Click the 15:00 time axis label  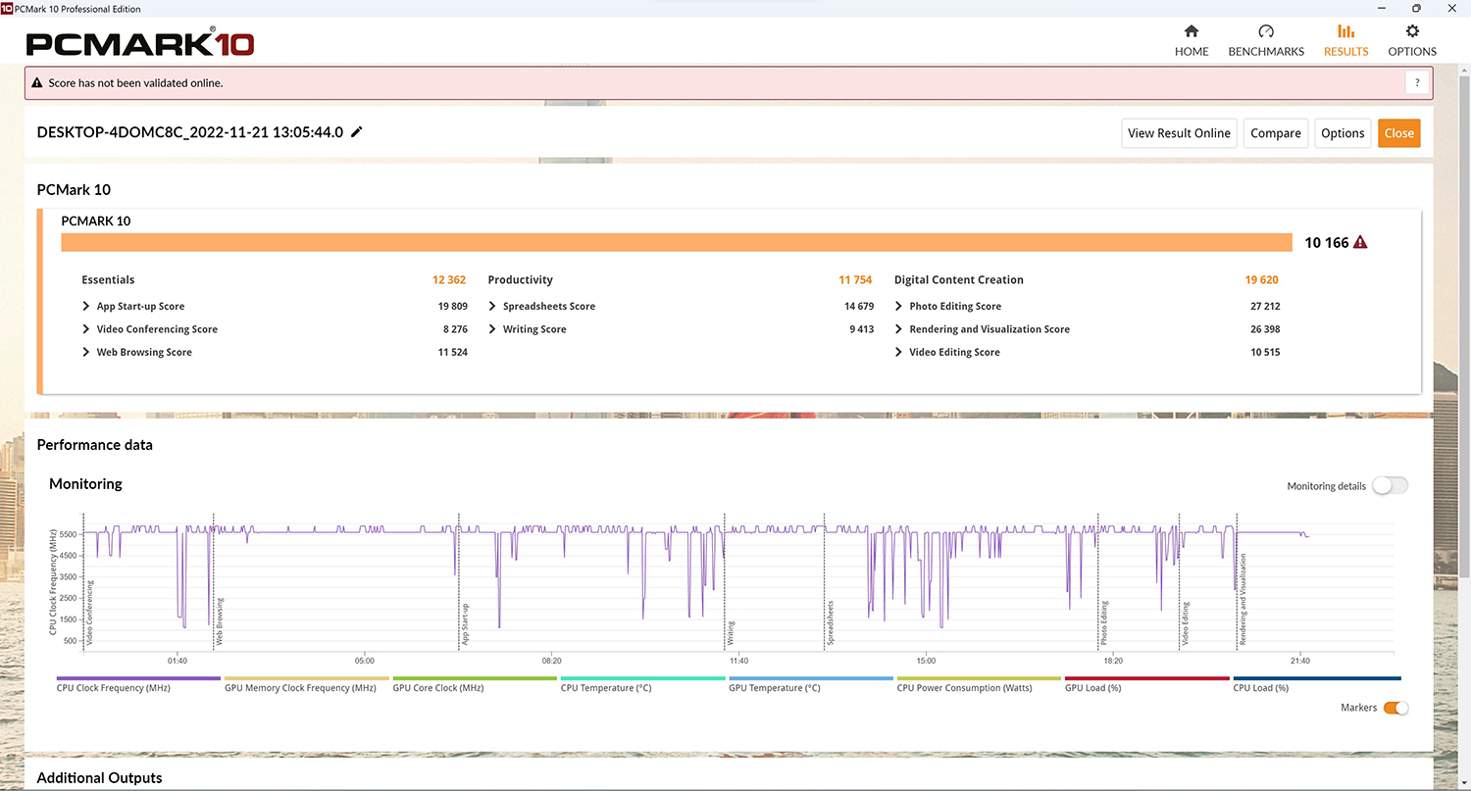(926, 661)
